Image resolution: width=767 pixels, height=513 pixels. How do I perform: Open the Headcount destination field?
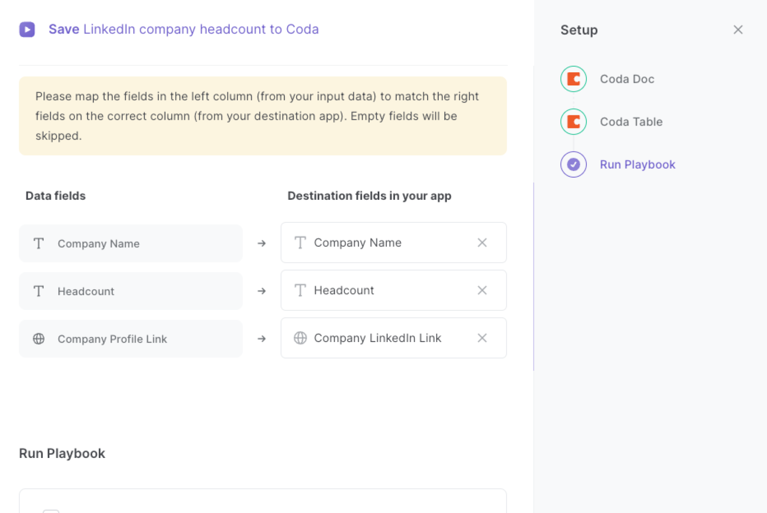pyautogui.click(x=394, y=290)
